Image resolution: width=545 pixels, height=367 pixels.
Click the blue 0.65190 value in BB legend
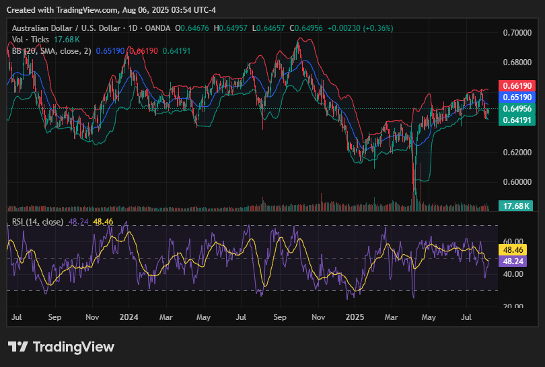point(110,51)
